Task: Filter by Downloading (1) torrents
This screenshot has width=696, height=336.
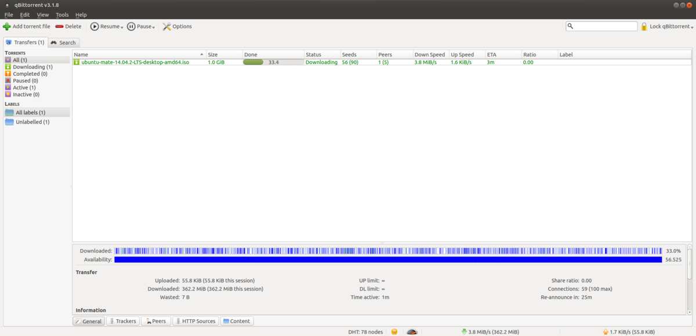Action: (x=37, y=67)
